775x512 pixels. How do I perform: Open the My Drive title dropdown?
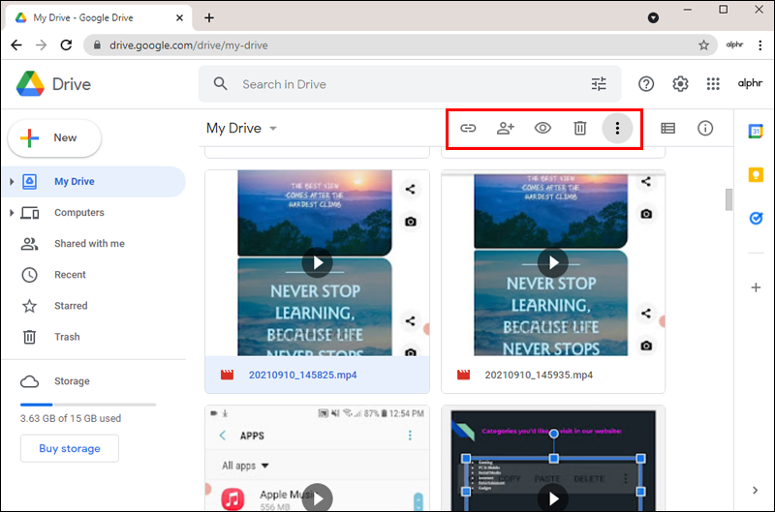pos(241,129)
